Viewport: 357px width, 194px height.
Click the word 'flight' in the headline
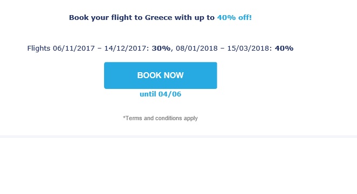point(121,18)
